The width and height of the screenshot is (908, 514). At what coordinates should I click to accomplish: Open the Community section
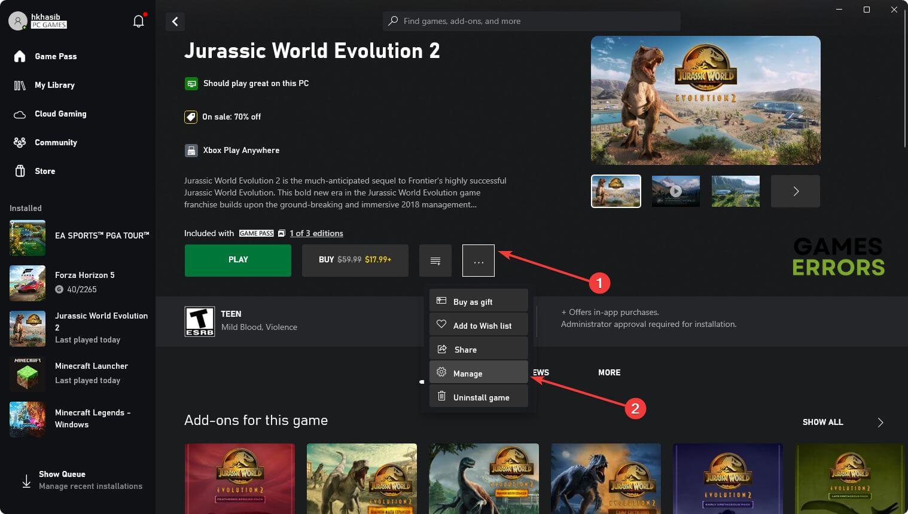click(x=55, y=142)
